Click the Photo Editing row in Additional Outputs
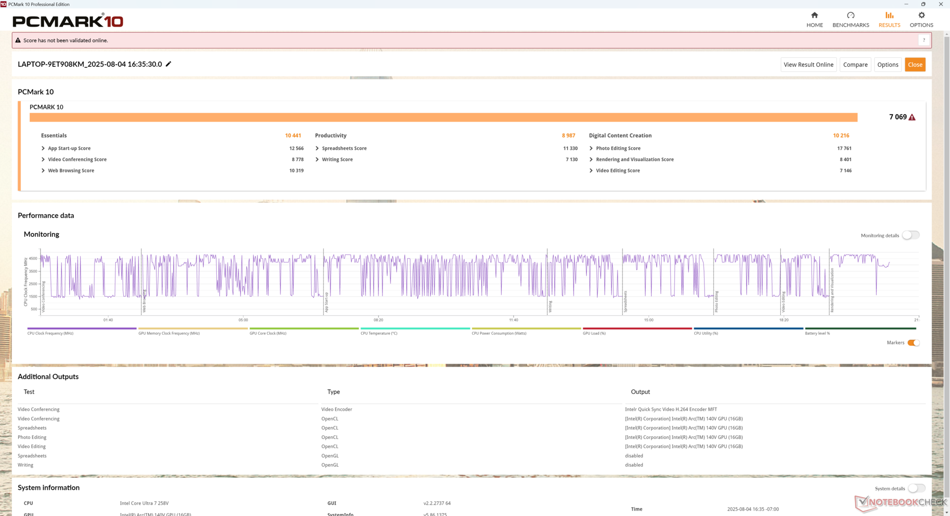The height and width of the screenshot is (516, 950). point(471,437)
